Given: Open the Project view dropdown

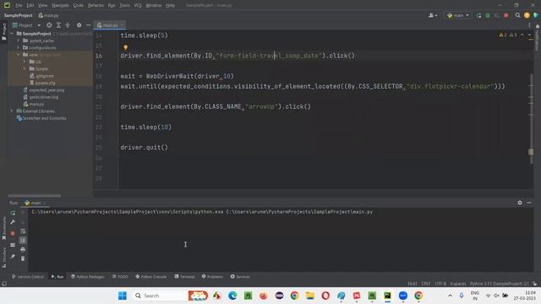Looking at the screenshot, I should [x=39, y=25].
